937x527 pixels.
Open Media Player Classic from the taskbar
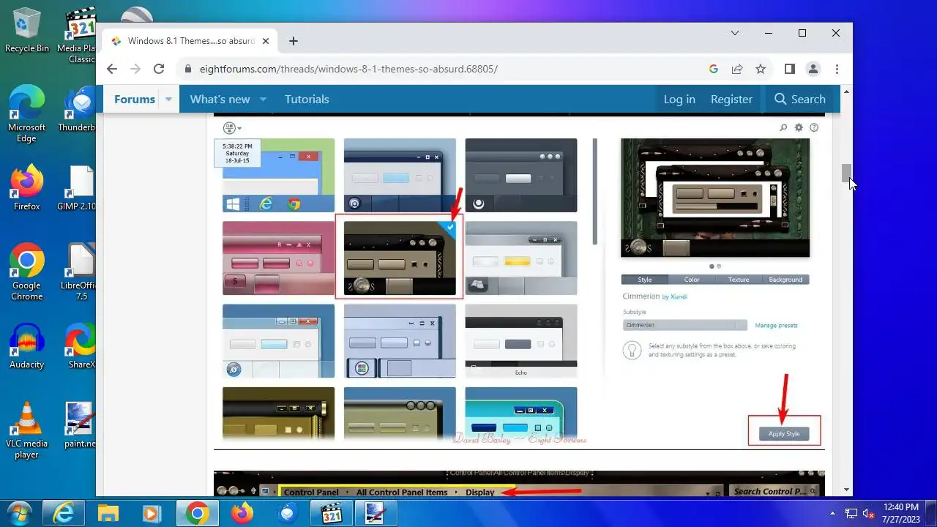coord(331,514)
